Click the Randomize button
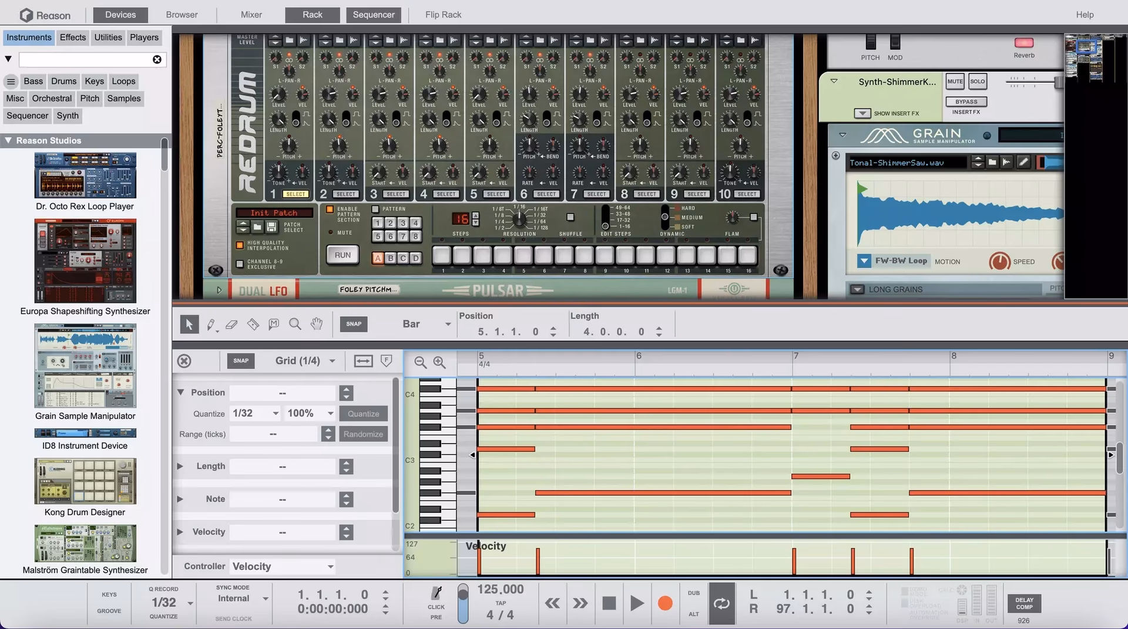This screenshot has height=629, width=1128. pos(363,434)
